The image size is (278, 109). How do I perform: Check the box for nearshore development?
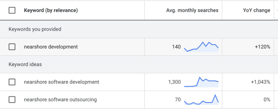point(12,47)
